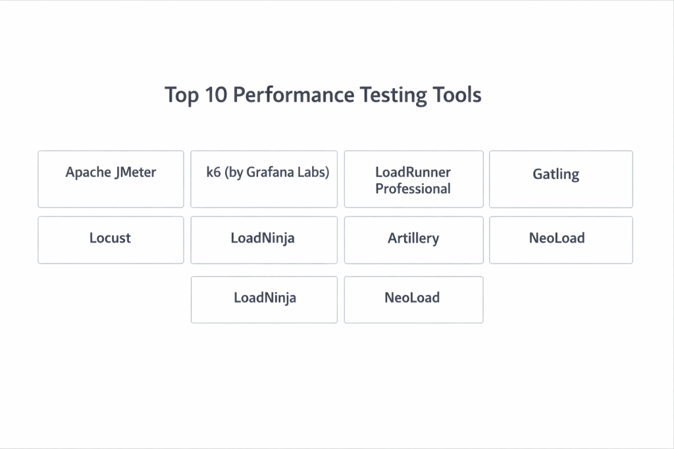Click the LoadNinja card in the middle row

264,240
